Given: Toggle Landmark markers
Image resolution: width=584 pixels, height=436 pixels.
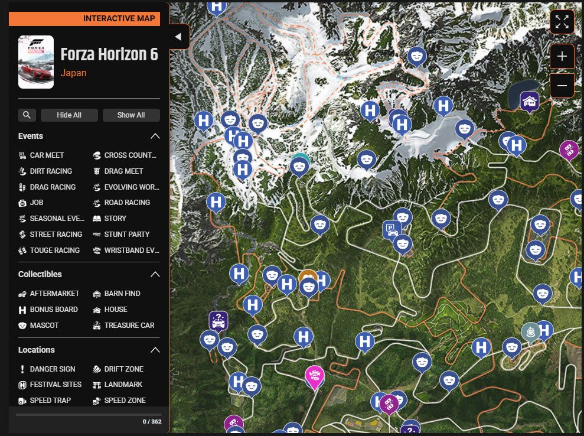Looking at the screenshot, I should [x=118, y=385].
